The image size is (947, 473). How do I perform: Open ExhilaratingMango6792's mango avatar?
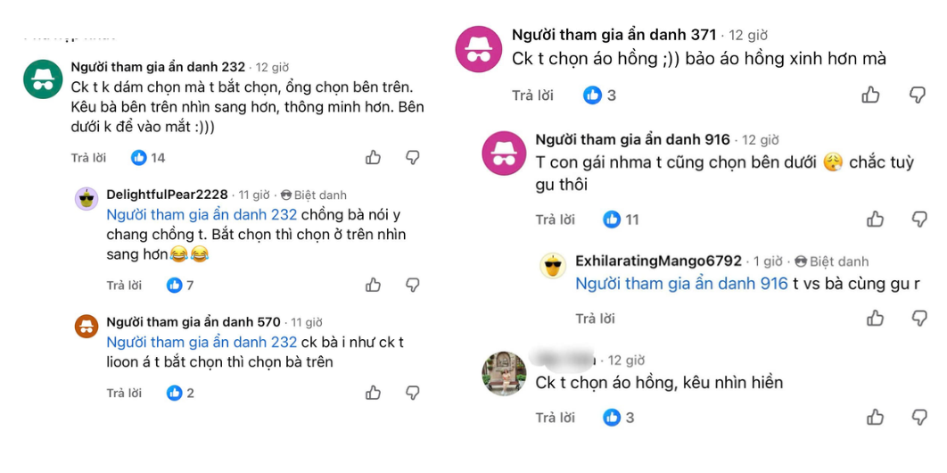pyautogui.click(x=553, y=264)
